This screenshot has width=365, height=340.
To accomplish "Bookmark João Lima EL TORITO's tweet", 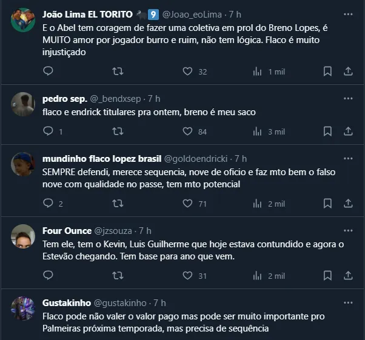I will tap(327, 72).
